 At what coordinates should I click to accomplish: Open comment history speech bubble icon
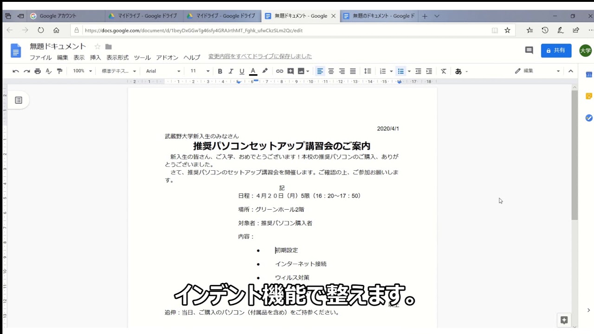[x=529, y=50]
